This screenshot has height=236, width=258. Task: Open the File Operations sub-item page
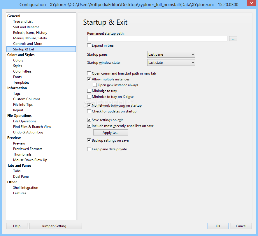[25, 121]
